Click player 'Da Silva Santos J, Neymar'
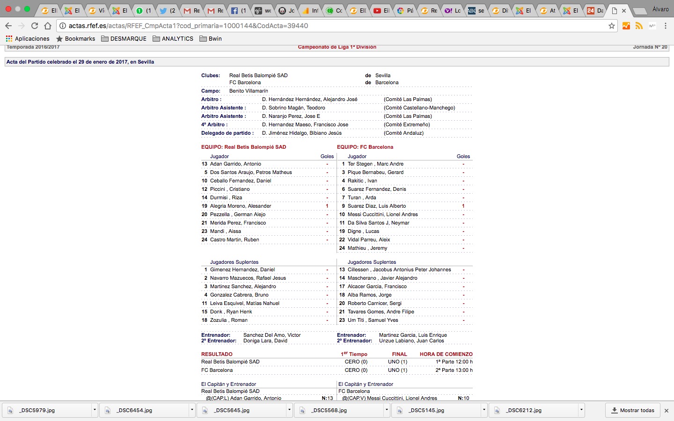Viewport: 674px width, 421px height. (379, 223)
